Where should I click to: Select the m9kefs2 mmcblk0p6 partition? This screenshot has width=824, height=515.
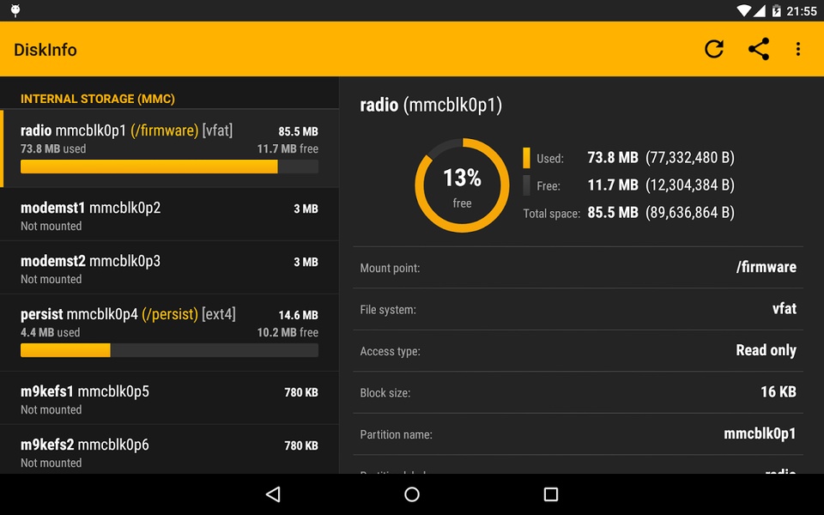169,450
